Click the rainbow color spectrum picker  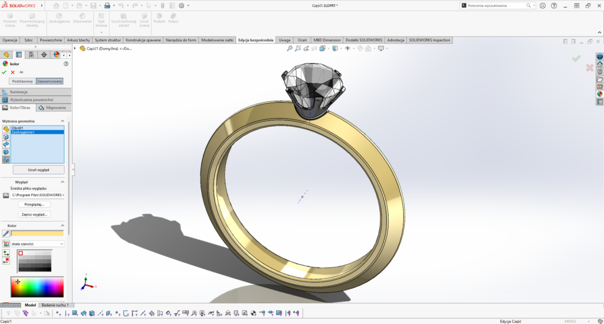click(x=37, y=287)
